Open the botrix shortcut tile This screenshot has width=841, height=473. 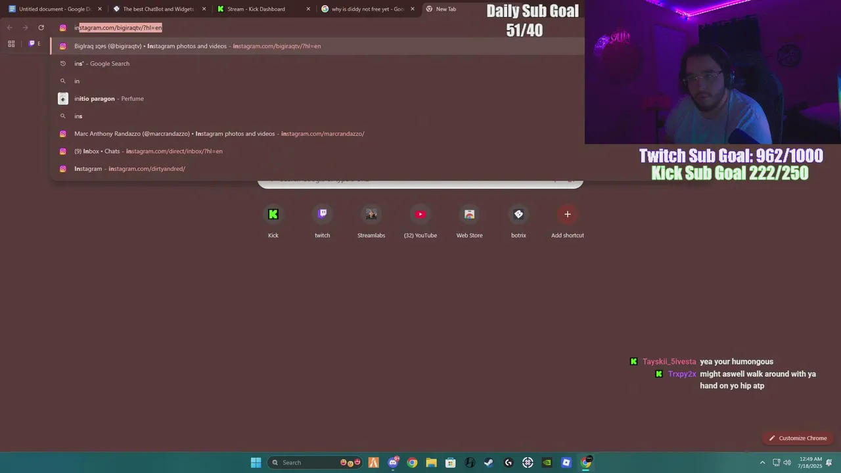point(518,222)
